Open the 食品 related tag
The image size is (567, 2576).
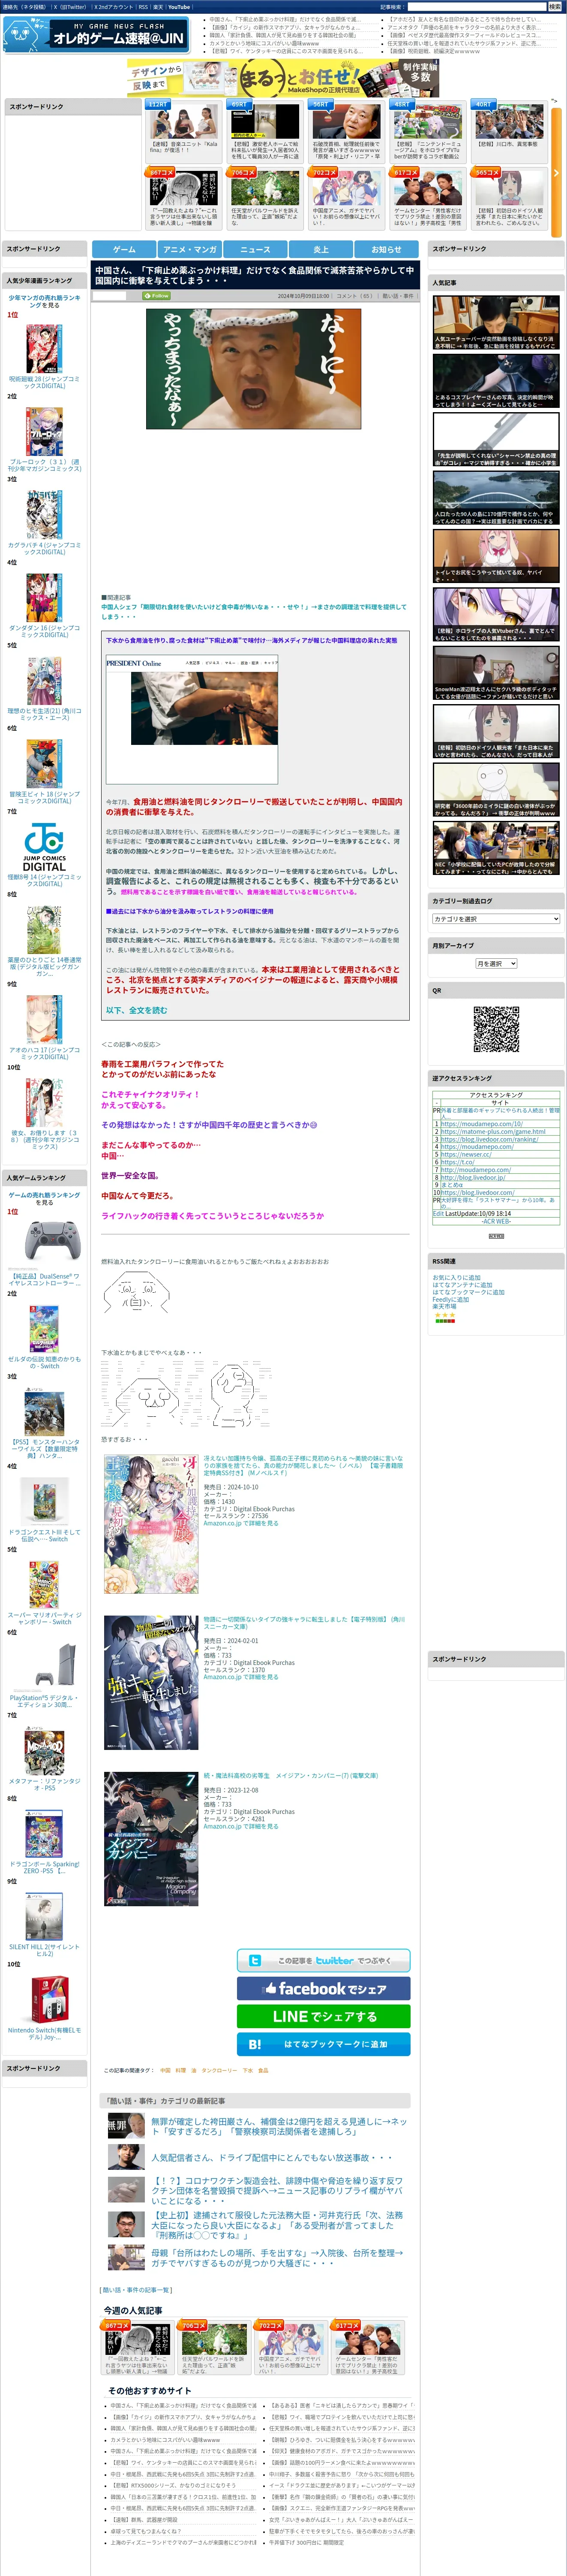[264, 2070]
